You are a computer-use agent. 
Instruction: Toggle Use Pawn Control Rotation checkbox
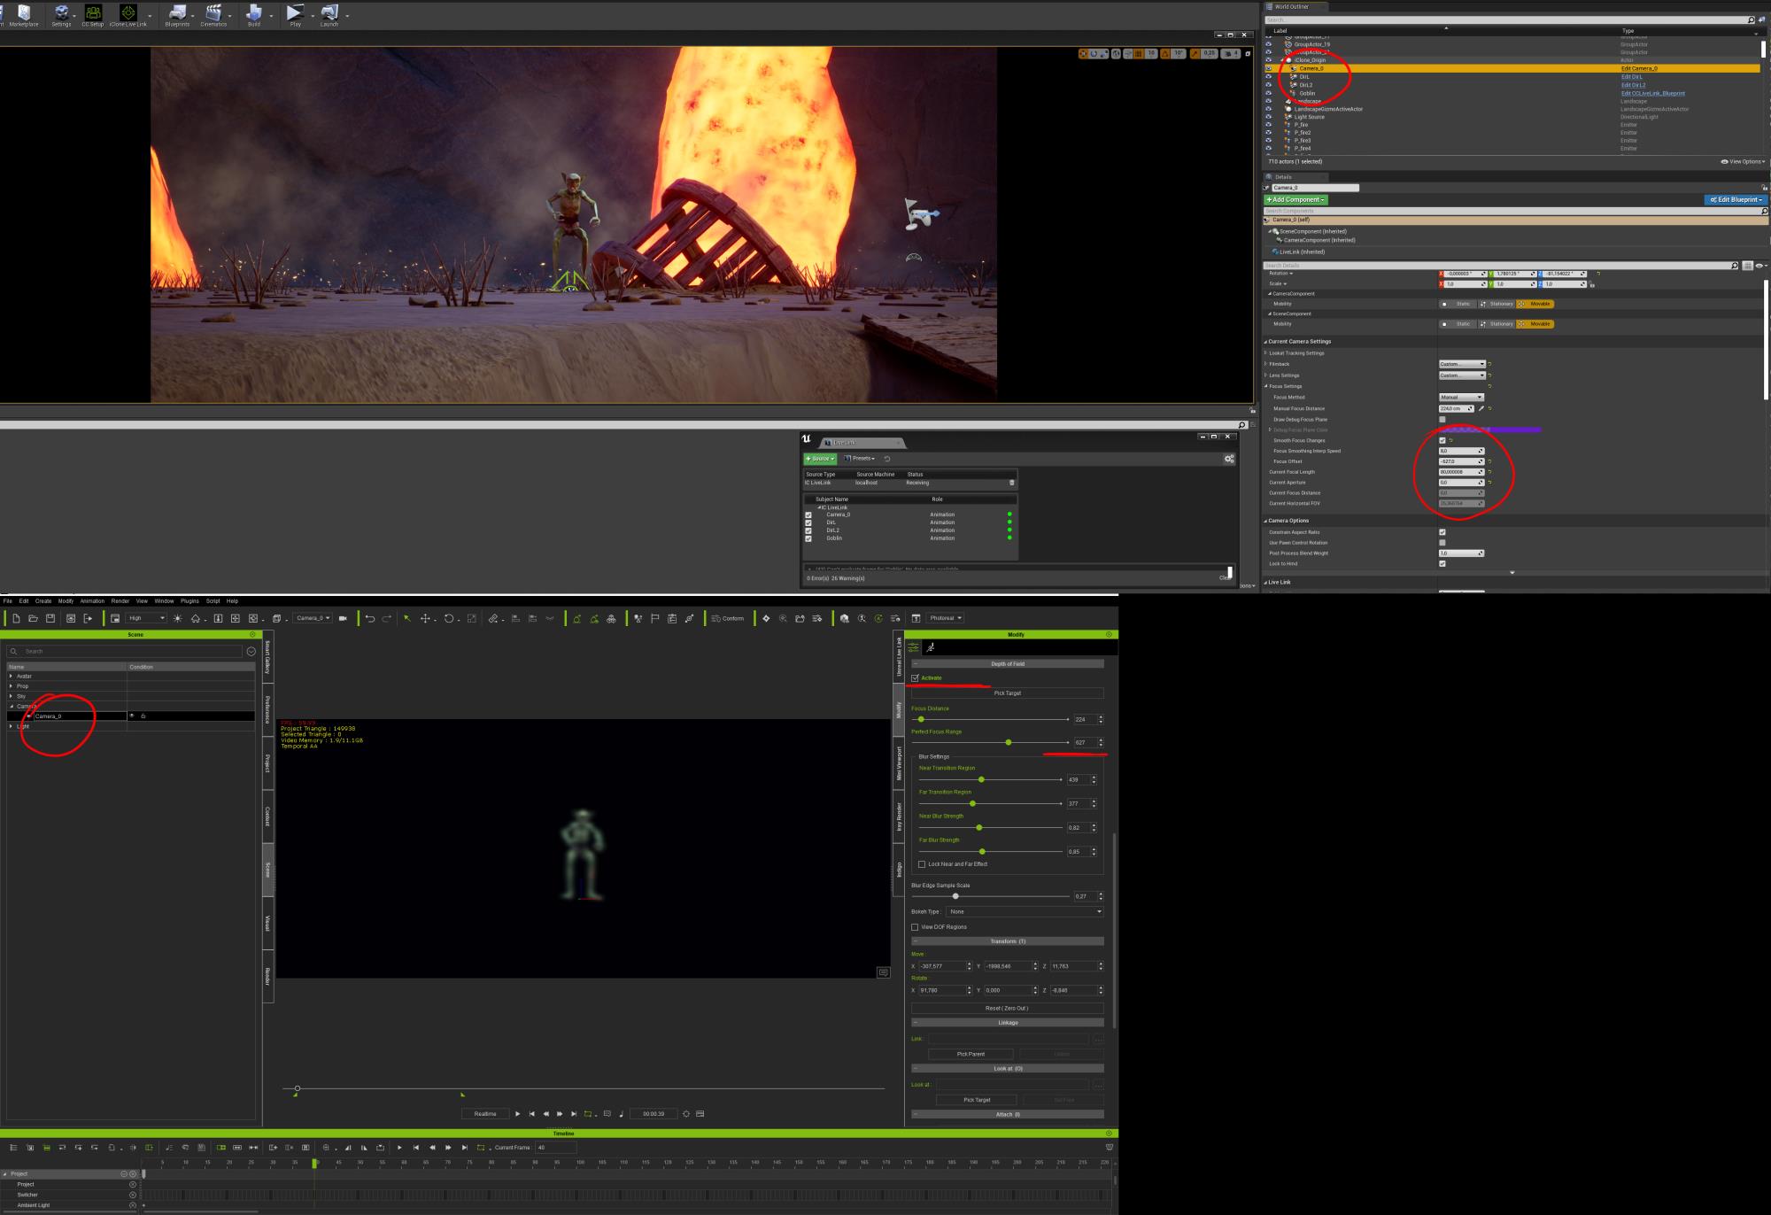click(x=1442, y=543)
